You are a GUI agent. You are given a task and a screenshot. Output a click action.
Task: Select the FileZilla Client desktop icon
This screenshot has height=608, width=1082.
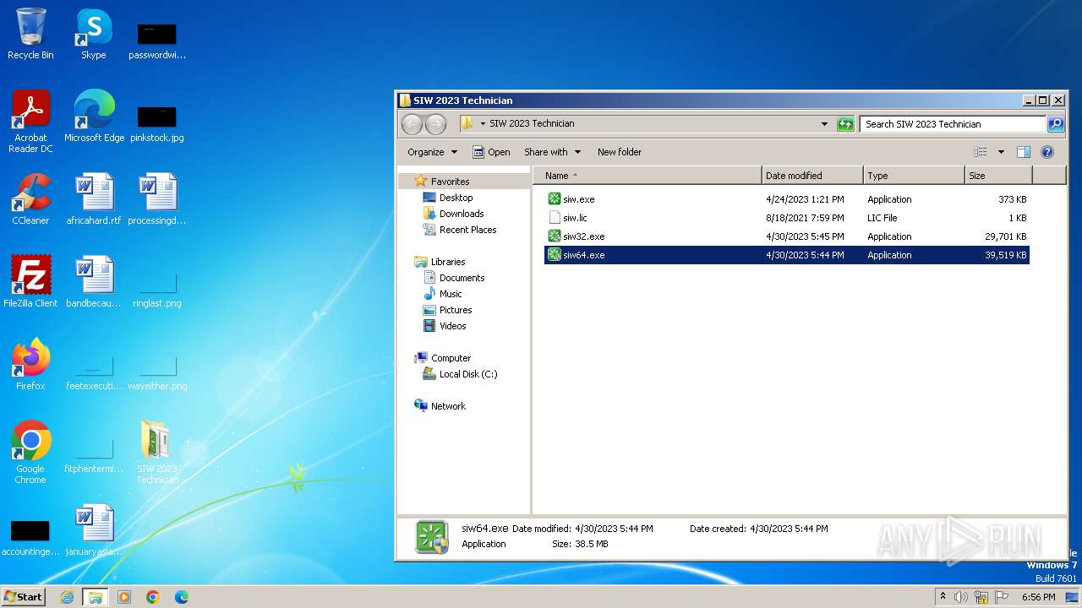click(30, 282)
